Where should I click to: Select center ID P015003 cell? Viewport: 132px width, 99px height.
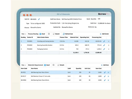coord(30,49)
